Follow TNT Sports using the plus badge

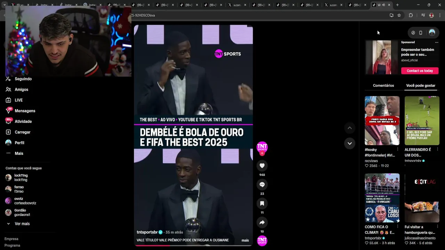pos(262,153)
